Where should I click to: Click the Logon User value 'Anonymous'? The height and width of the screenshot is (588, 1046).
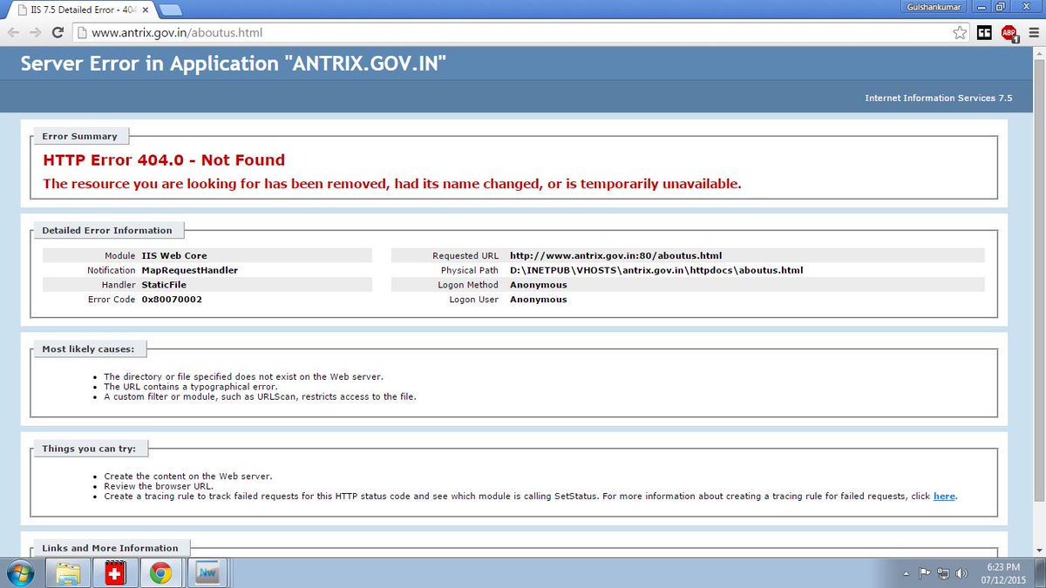pos(538,300)
